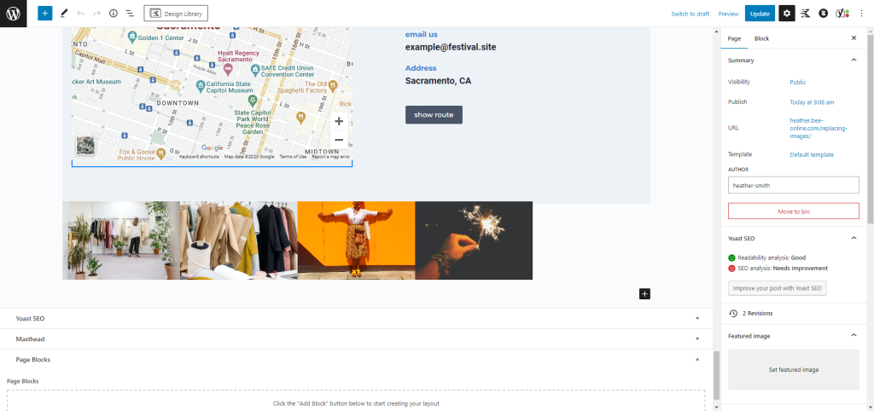Select the Page tab in sidebar
The image size is (874, 411).
(734, 38)
